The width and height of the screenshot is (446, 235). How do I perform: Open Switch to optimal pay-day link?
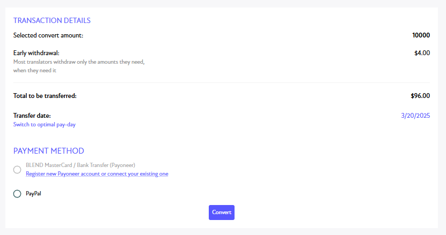coord(45,125)
